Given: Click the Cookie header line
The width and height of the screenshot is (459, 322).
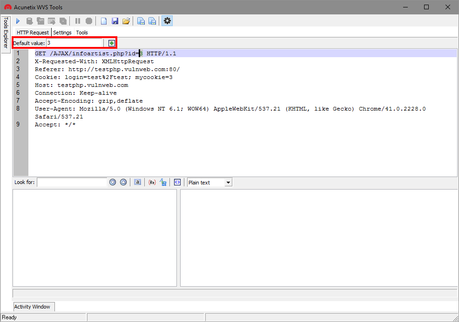Looking at the screenshot, I should [104, 77].
